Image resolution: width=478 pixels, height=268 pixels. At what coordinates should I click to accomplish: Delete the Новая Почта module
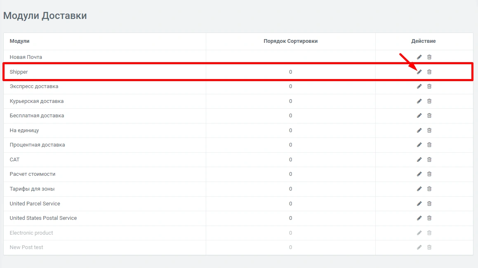click(429, 57)
